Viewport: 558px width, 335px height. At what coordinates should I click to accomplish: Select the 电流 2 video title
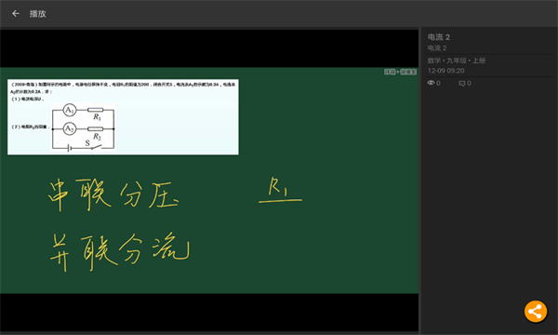coord(438,37)
